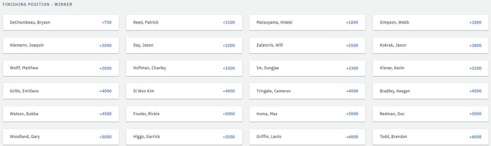Screen dimensions: 491x146
Task: Choose Watson, Bubba winner bet
Action: (x=61, y=114)
